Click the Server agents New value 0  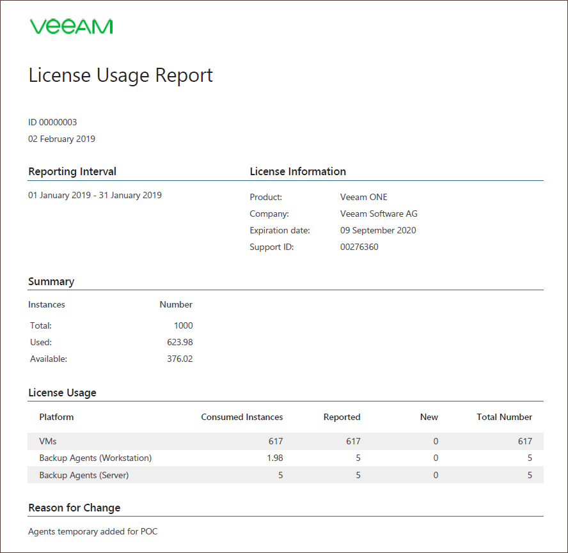coord(436,475)
